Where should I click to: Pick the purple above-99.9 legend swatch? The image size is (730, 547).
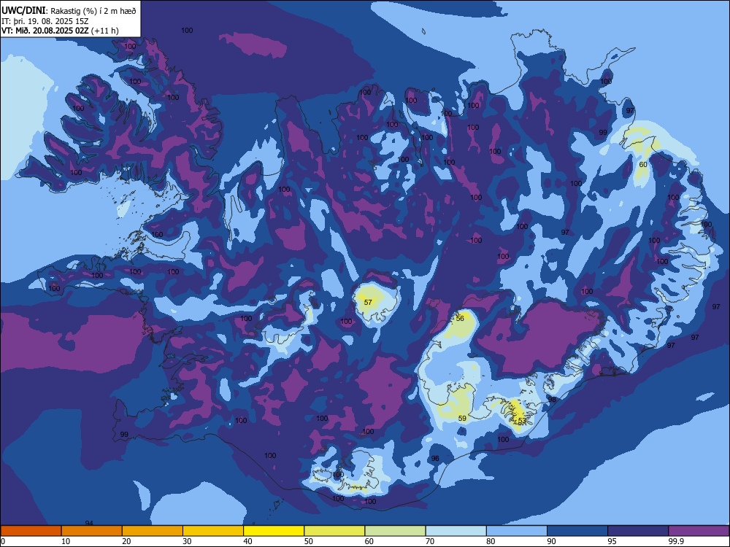[699, 531]
